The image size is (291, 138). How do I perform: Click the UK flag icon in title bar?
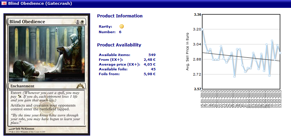[4, 3]
